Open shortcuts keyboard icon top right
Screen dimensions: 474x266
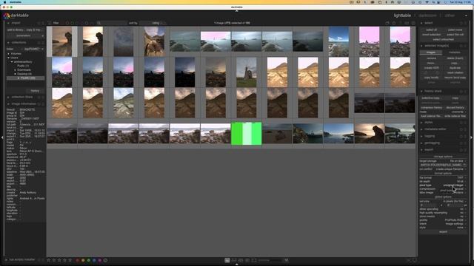click(407, 23)
